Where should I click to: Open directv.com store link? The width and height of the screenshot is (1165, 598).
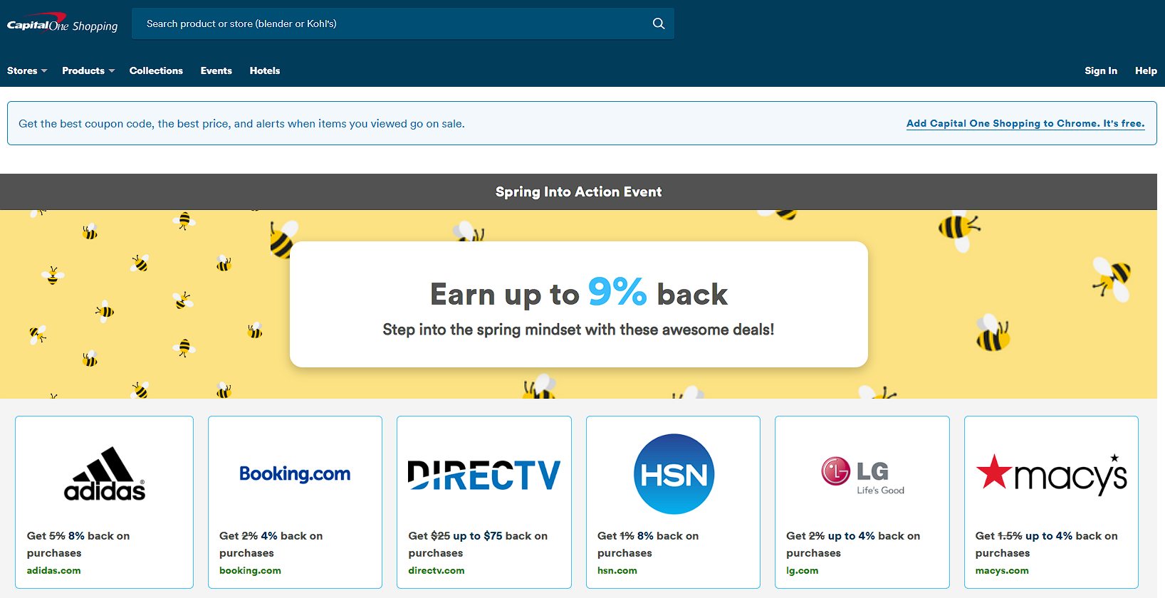coord(437,570)
